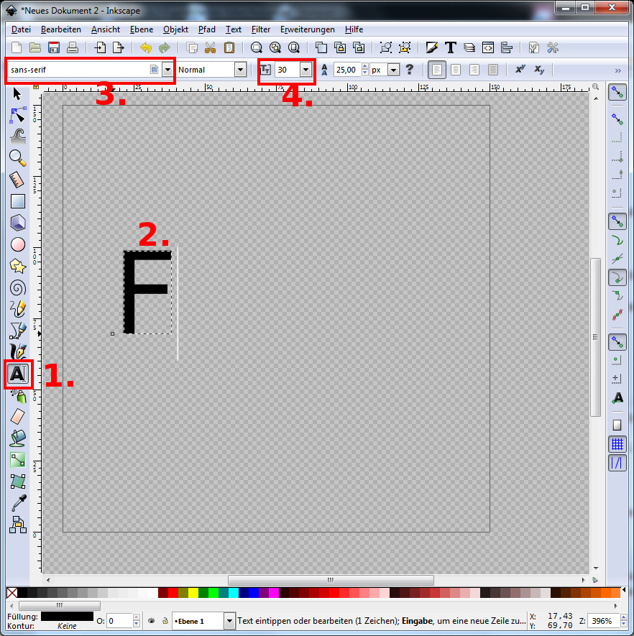The image size is (634, 636).
Task: Select the Gradient tool
Action: click(x=18, y=460)
